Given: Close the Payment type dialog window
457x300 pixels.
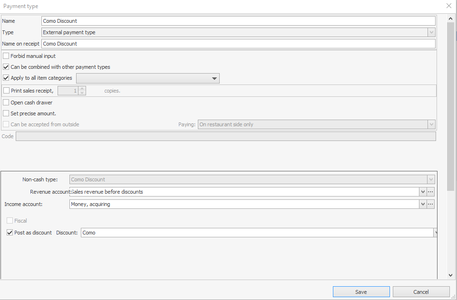Looking at the screenshot, I should pyautogui.click(x=448, y=6).
